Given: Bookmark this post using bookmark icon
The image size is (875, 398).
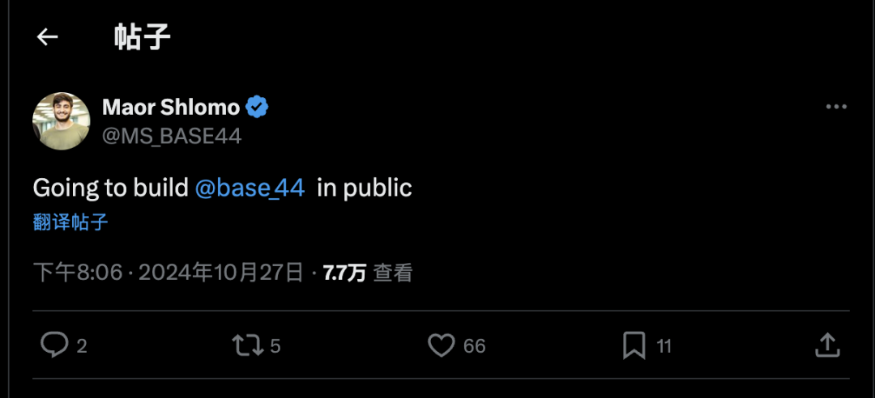Looking at the screenshot, I should (x=634, y=345).
